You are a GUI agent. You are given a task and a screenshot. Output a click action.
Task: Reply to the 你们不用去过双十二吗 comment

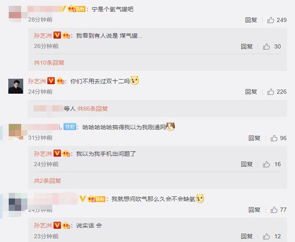(251, 92)
